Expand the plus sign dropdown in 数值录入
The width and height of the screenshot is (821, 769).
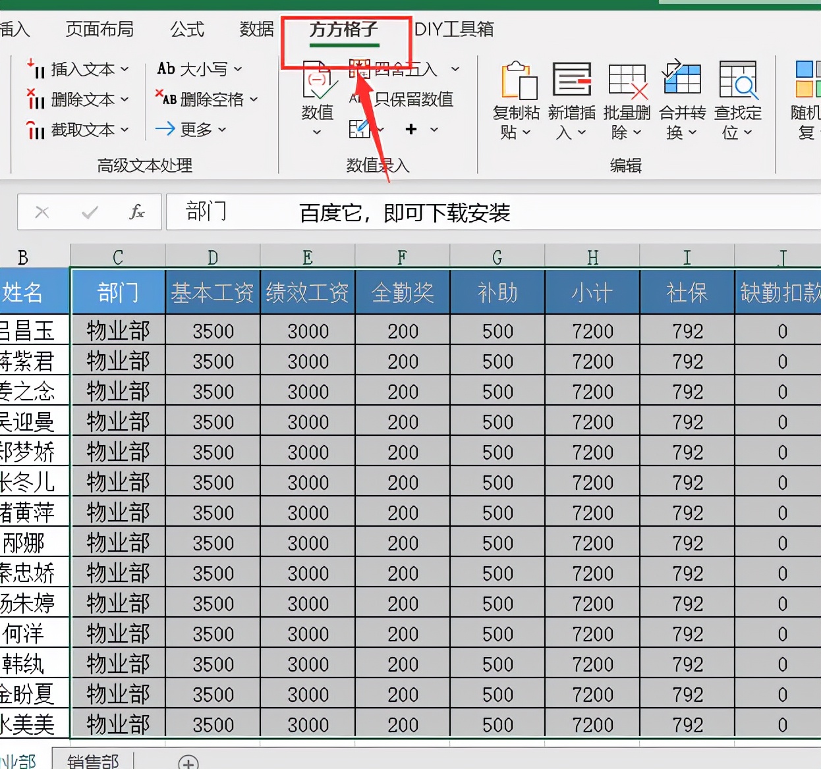point(434,130)
